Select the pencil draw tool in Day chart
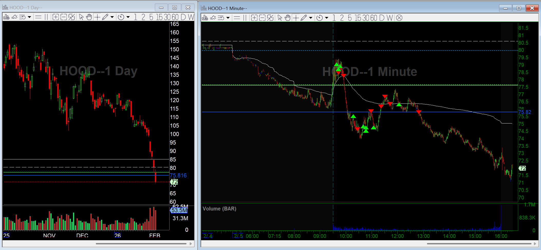Image resolution: width=541 pixels, height=250 pixels. (x=105, y=17)
